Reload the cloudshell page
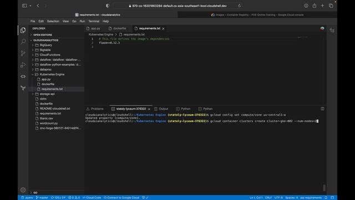355x200 pixels. 239,6
